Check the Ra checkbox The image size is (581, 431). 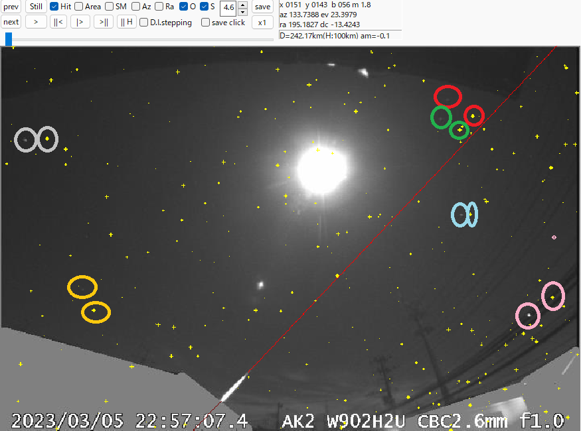[x=159, y=7]
